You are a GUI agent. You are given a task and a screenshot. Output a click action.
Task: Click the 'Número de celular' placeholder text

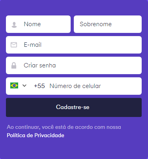75,86
